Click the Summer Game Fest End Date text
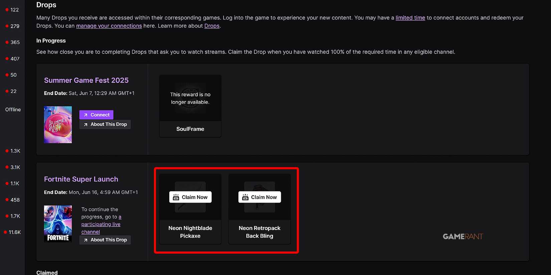551x275 pixels. coord(89,93)
